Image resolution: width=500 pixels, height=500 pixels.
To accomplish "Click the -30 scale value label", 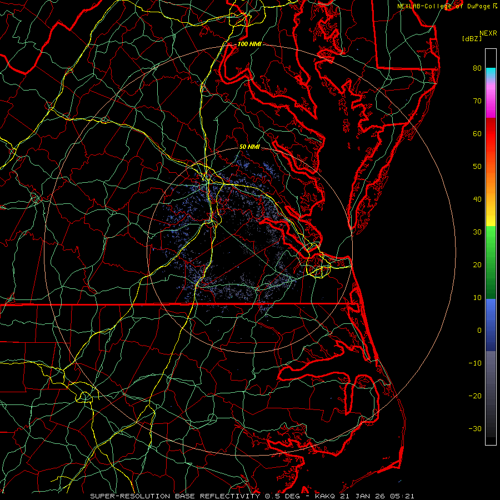I will (x=474, y=428).
